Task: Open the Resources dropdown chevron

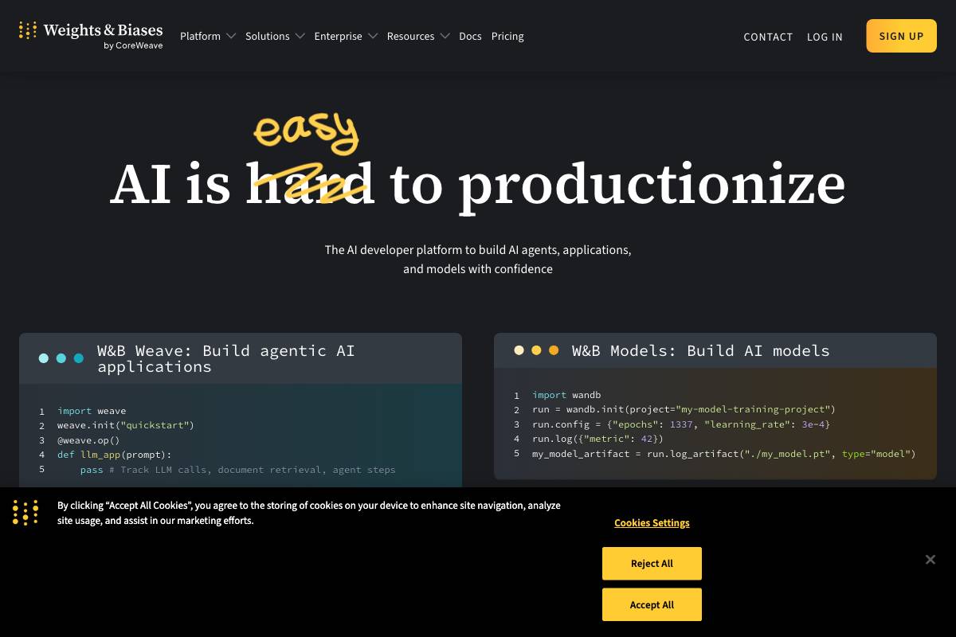Action: (x=445, y=36)
